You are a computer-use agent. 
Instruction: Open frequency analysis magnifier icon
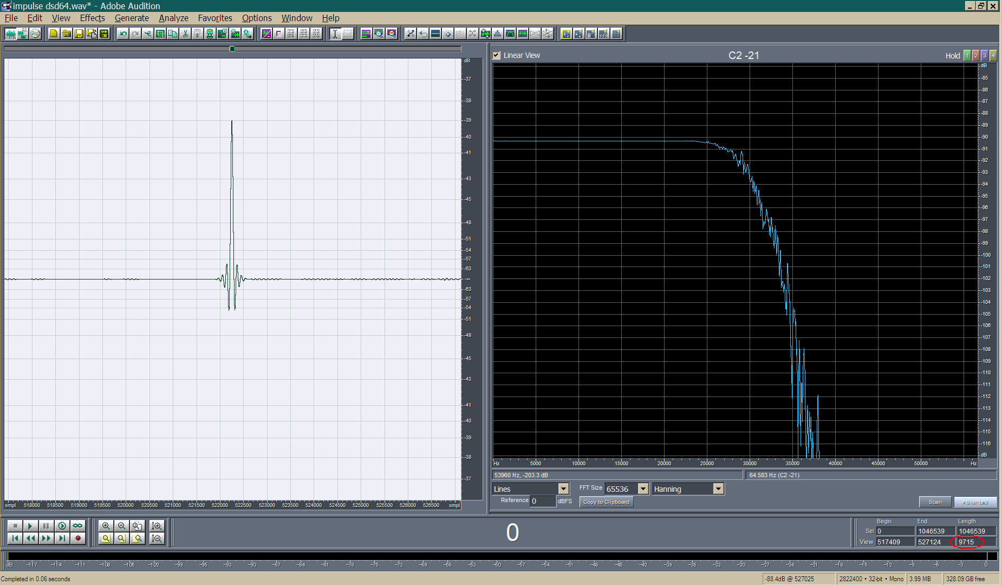pos(379,34)
